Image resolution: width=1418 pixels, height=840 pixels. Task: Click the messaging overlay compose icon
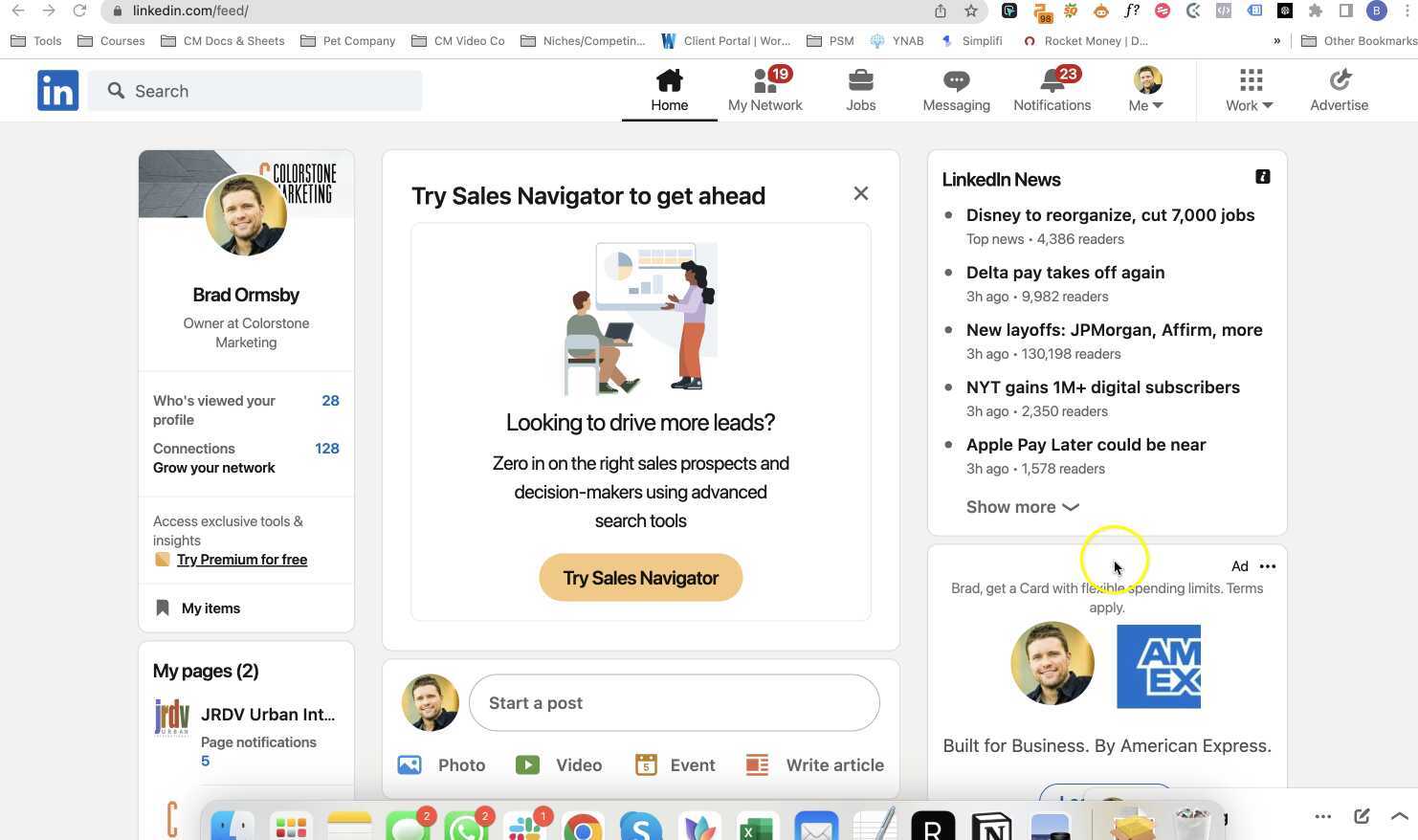[1362, 816]
